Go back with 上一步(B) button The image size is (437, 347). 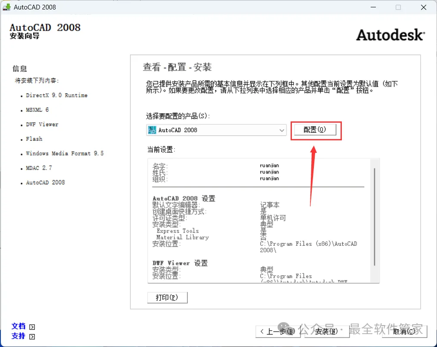click(x=278, y=332)
